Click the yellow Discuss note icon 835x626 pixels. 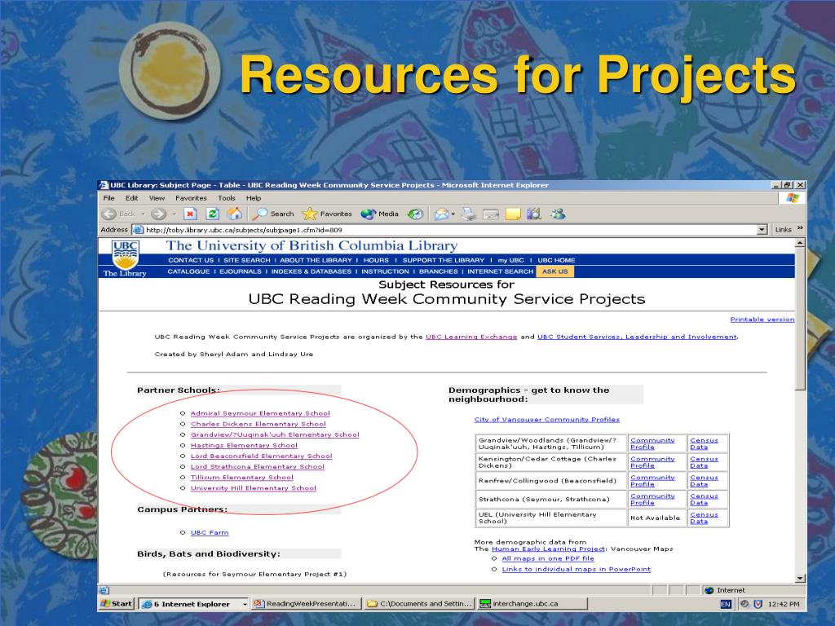[513, 214]
